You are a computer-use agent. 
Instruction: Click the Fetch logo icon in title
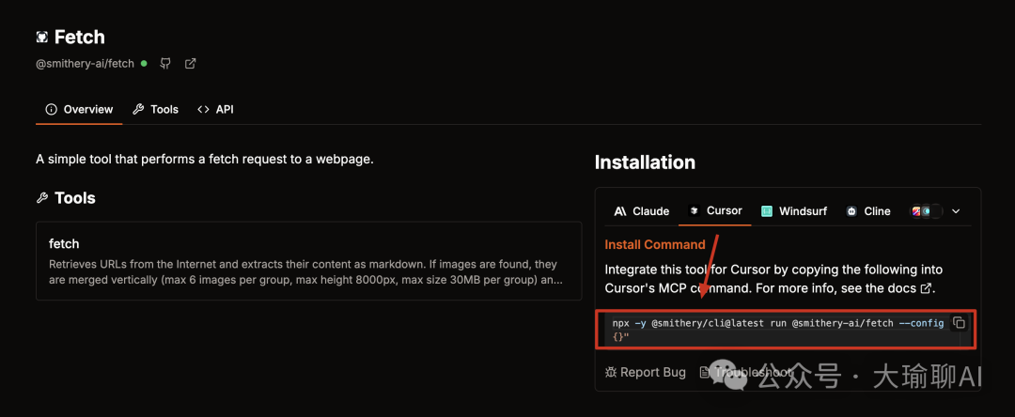[41, 38]
